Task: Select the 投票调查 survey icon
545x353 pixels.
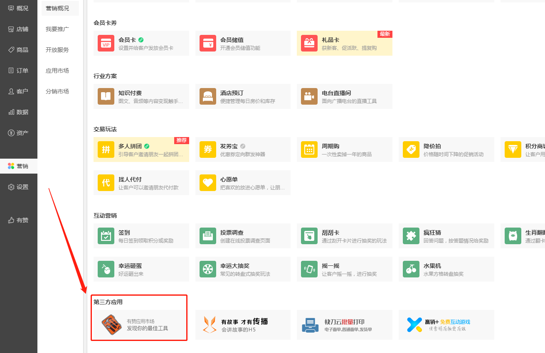Action: 208,236
